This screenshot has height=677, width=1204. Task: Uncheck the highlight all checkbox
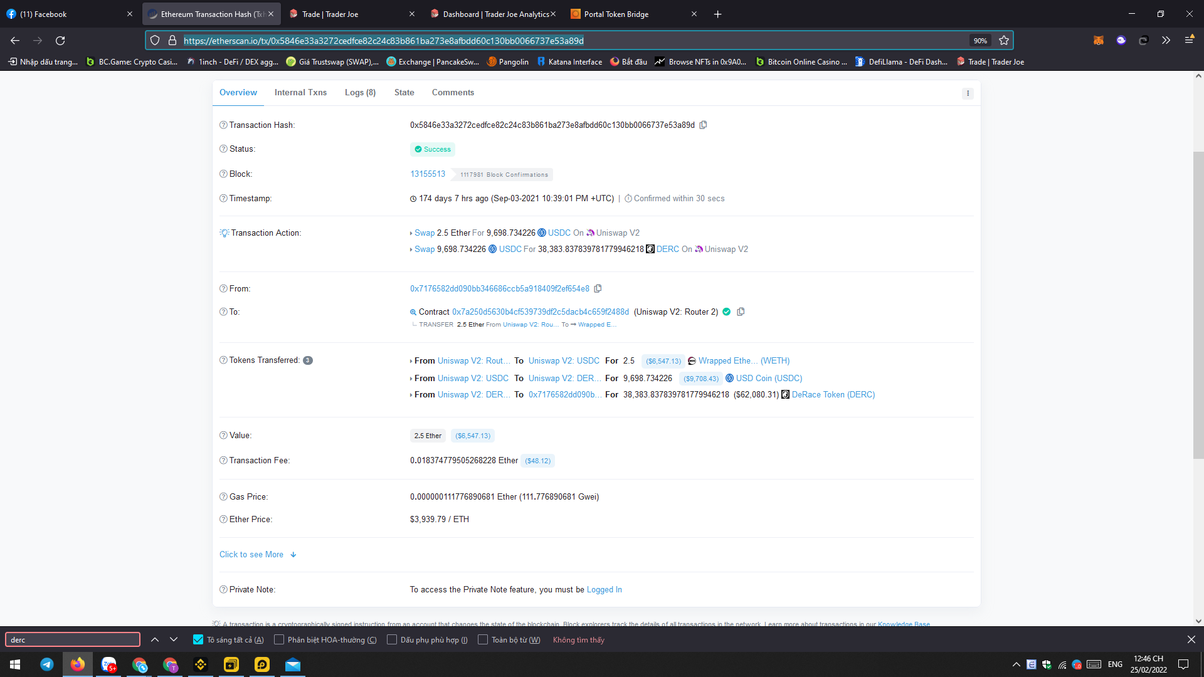198,639
